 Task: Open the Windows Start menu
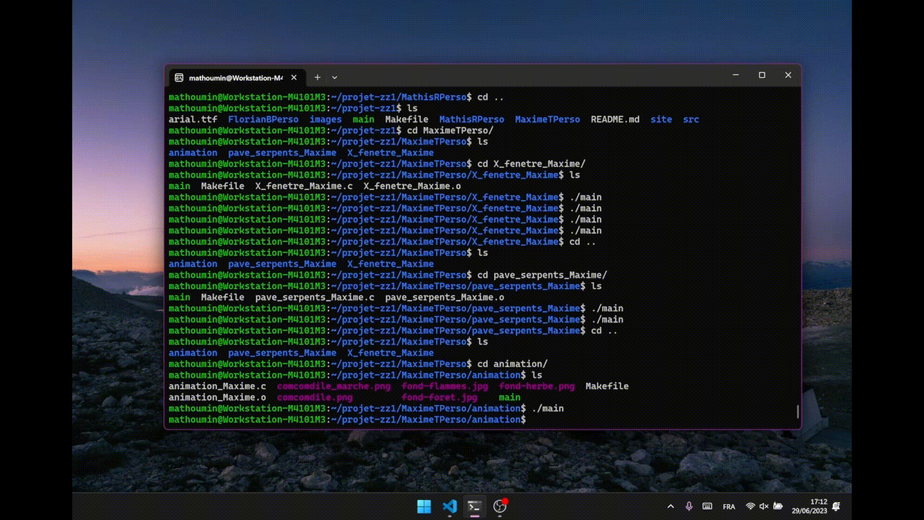pos(424,507)
